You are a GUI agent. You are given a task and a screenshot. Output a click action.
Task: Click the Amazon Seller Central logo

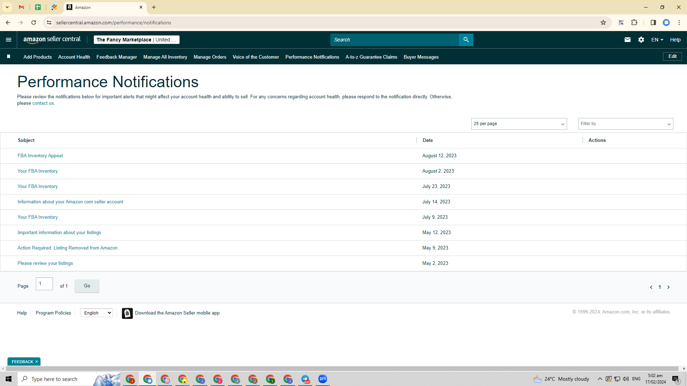(x=52, y=40)
